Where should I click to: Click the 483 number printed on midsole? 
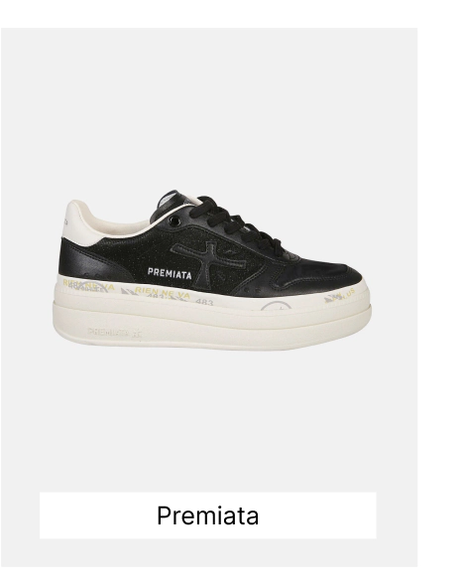point(204,302)
